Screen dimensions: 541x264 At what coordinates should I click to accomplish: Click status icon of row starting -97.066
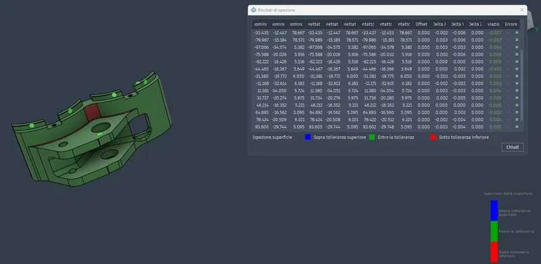click(x=517, y=47)
